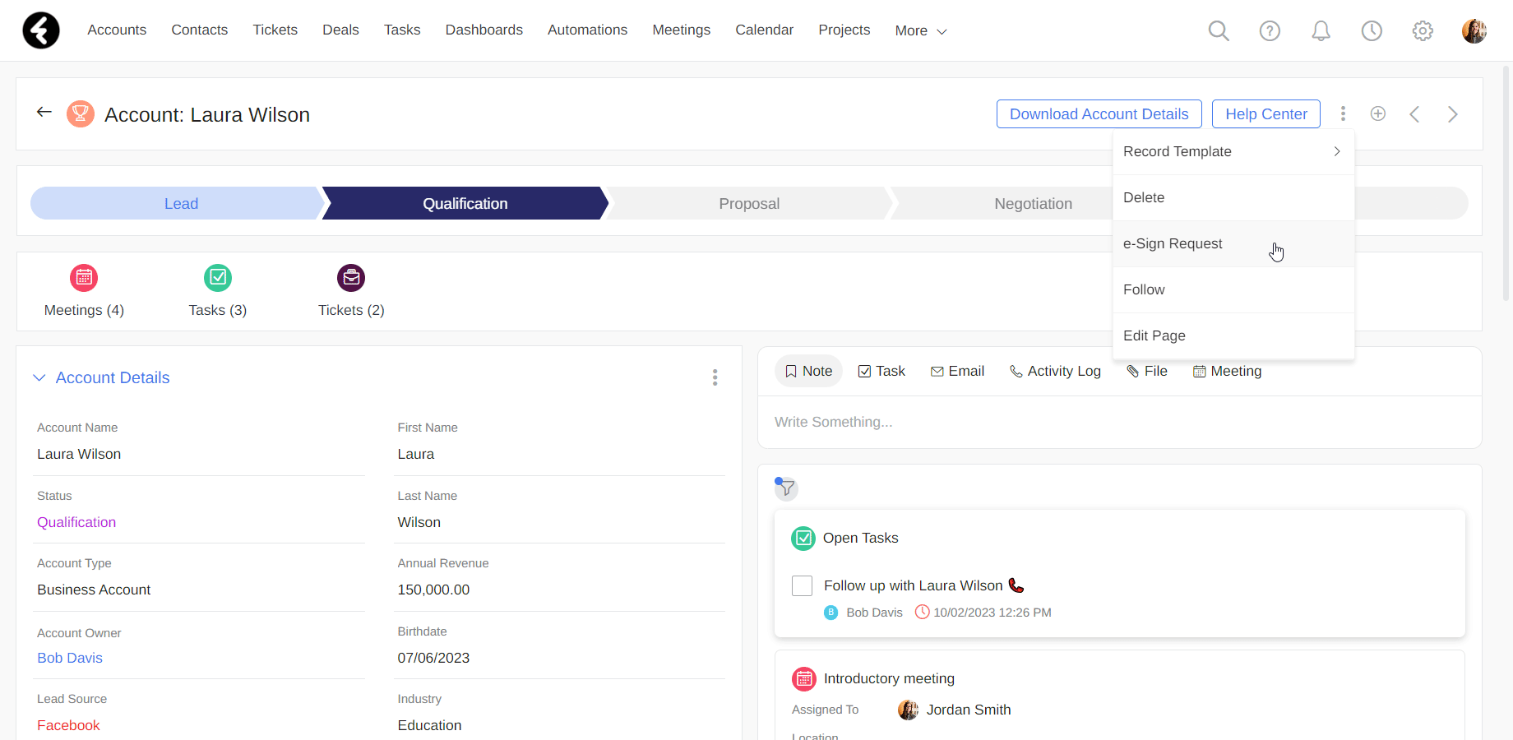Open the user profile avatar
The height and width of the screenshot is (740, 1513).
(1474, 30)
